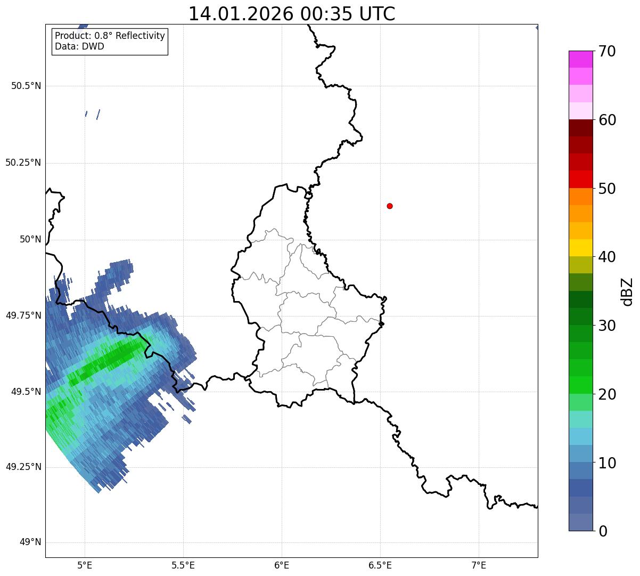Click the '5.5°E' longitude label

(183, 565)
